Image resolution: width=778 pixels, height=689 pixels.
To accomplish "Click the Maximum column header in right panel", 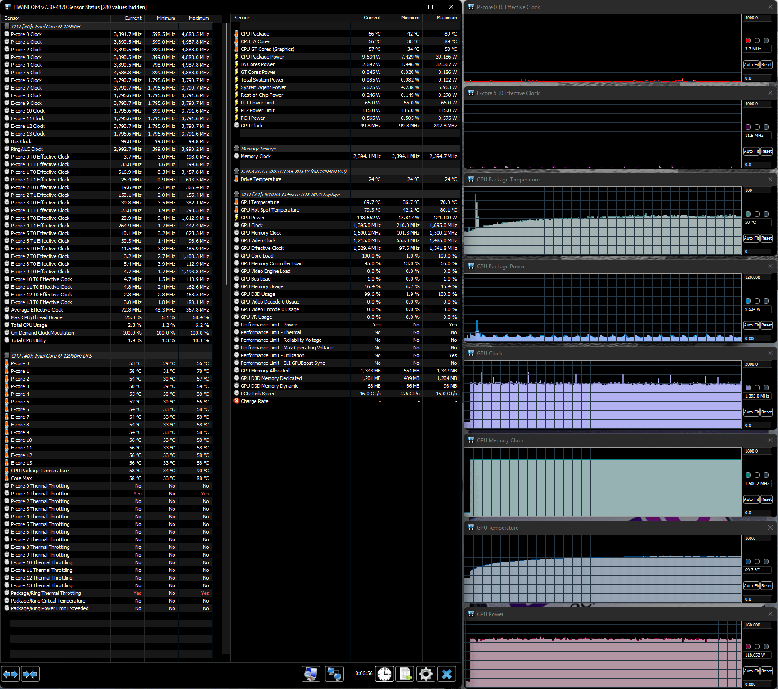I will tap(441, 18).
